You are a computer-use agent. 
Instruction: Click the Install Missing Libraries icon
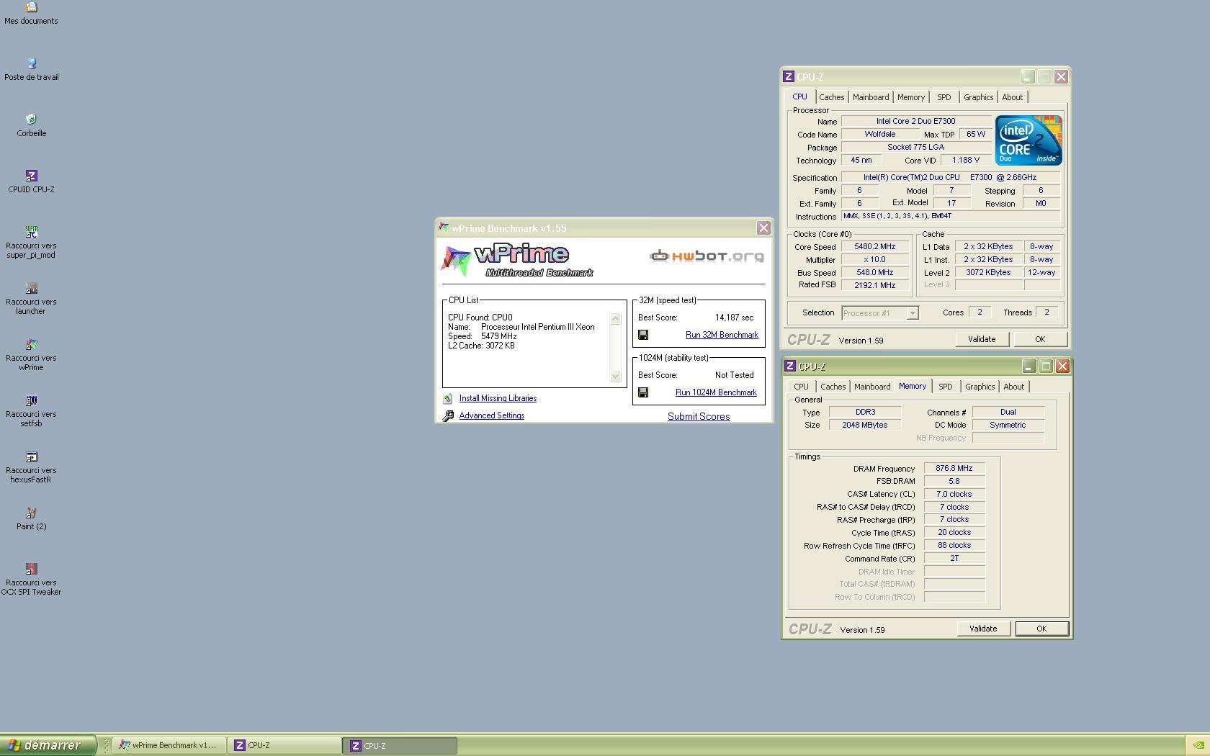(447, 399)
